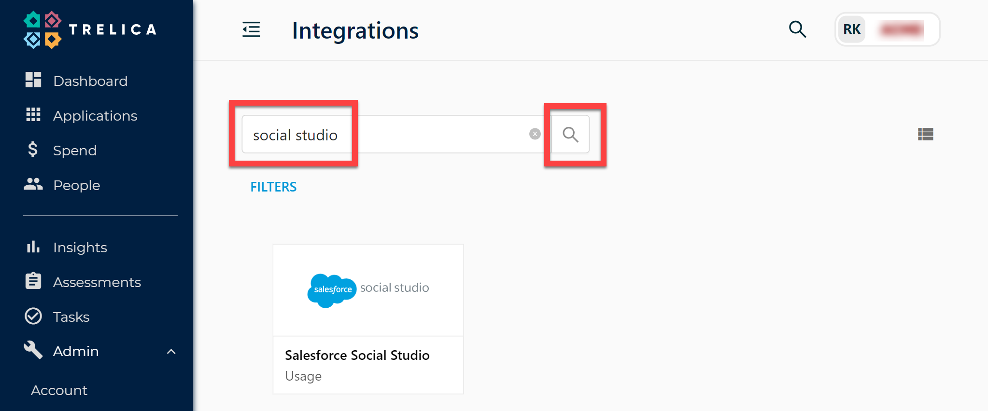Click the Integrations page heading
This screenshot has height=411, width=988.
[355, 30]
